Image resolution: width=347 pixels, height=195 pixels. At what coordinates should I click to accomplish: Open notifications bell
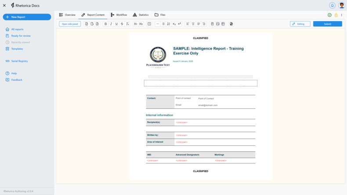[x=332, y=5]
